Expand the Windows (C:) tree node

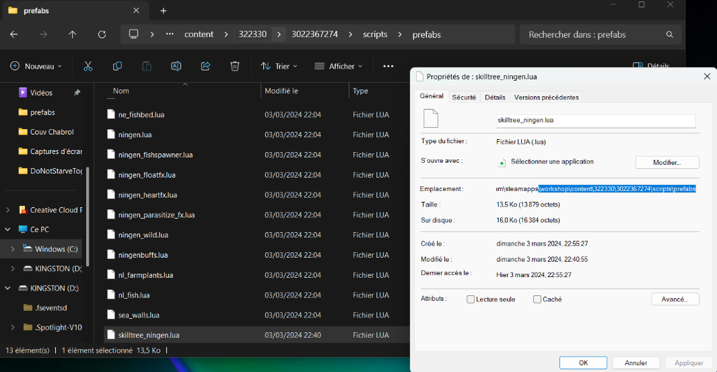pyautogui.click(x=11, y=249)
